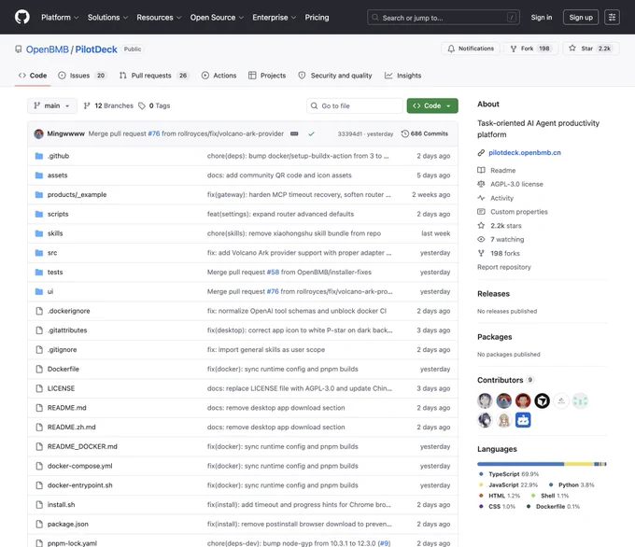The image size is (635, 547).
Task: Open the Activity link in About
Action: (501, 198)
